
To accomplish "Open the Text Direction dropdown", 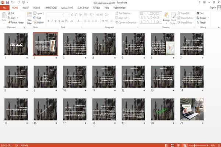I will [x=124, y=13].
